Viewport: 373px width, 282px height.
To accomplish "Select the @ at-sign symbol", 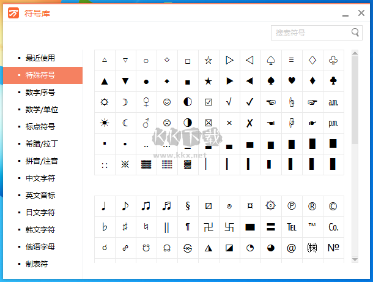I will tap(292, 248).
